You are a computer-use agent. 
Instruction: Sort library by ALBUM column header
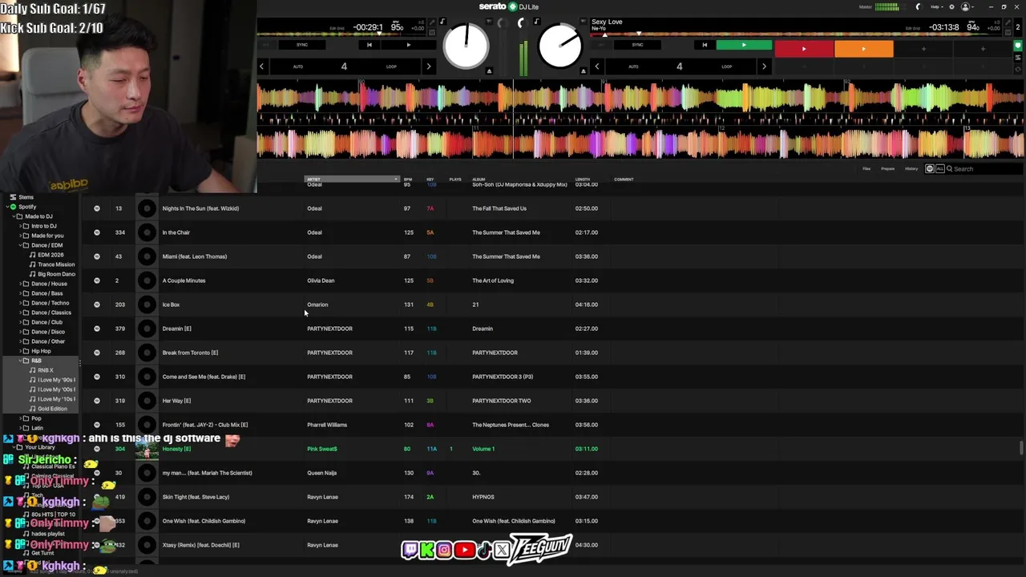tap(479, 180)
